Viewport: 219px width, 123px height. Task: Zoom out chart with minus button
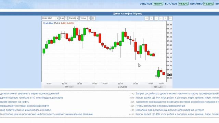coord(156,18)
